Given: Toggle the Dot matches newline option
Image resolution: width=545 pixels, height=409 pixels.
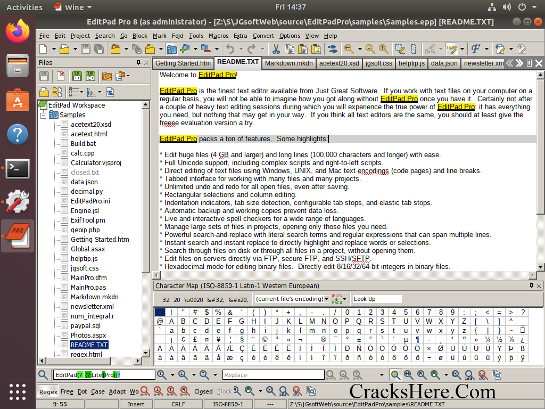Looking at the screenshot, I should pyautogui.click(x=82, y=391).
